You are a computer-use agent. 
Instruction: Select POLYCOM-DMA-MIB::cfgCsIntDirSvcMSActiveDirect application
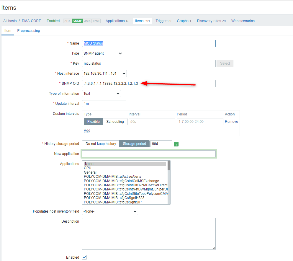(x=125, y=185)
